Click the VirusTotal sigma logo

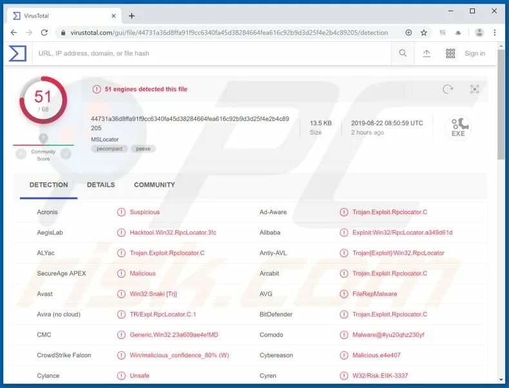[17, 53]
